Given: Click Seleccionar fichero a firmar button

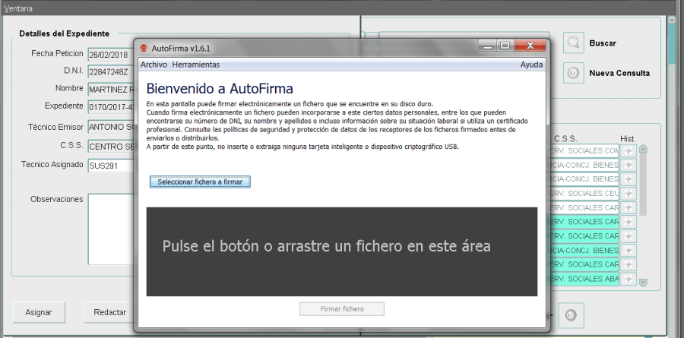Looking at the screenshot, I should click(200, 182).
